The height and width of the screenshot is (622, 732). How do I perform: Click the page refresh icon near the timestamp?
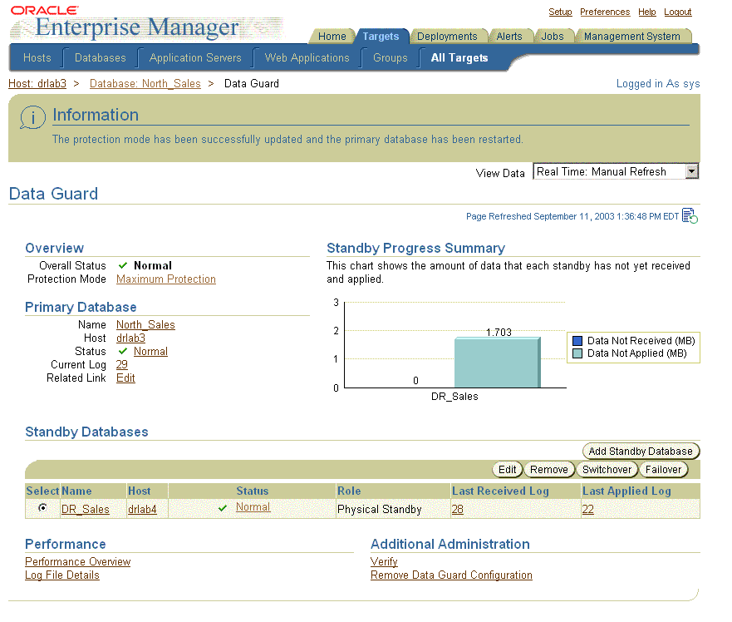688,215
